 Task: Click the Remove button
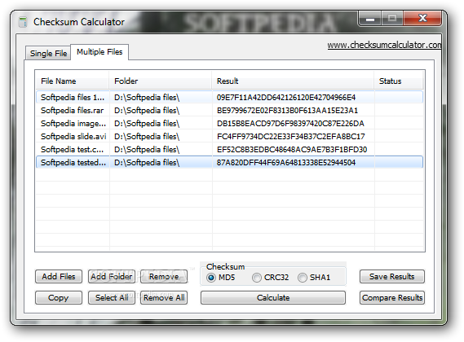pyautogui.click(x=164, y=276)
